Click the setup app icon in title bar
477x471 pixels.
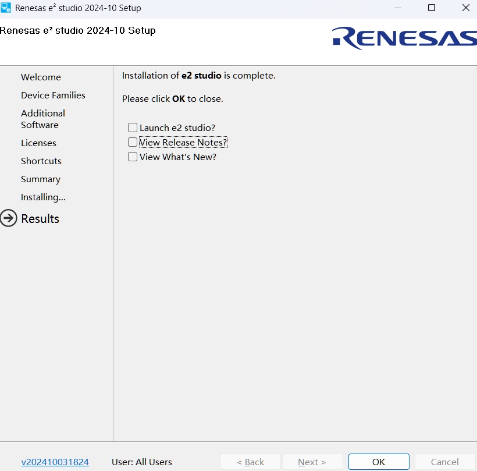tap(6, 8)
